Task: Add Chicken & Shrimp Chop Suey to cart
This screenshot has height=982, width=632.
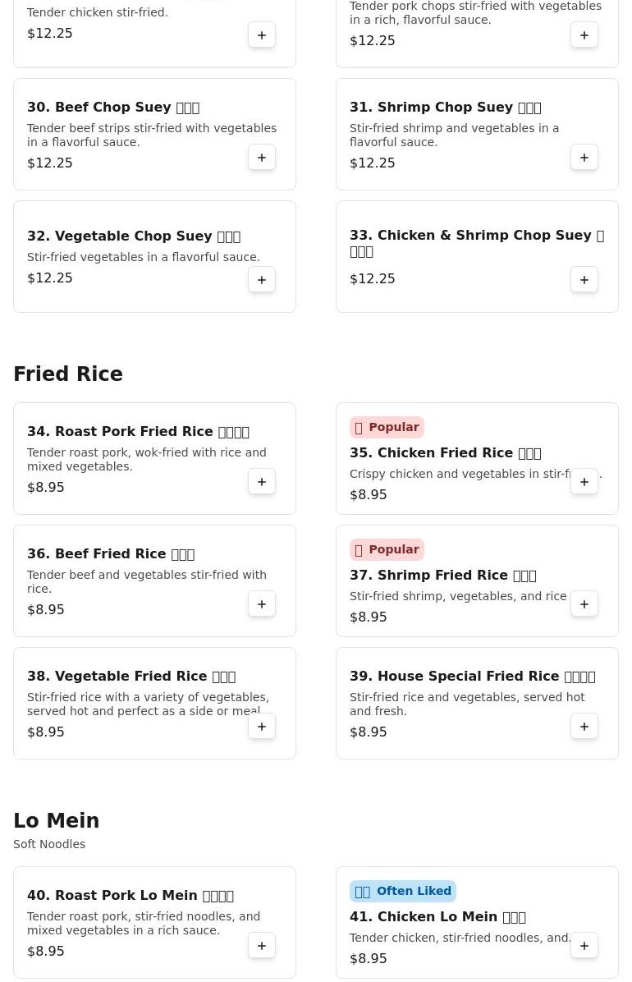Action: click(584, 279)
